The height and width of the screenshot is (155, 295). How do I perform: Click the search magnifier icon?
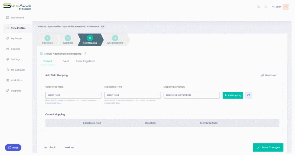[258, 7]
